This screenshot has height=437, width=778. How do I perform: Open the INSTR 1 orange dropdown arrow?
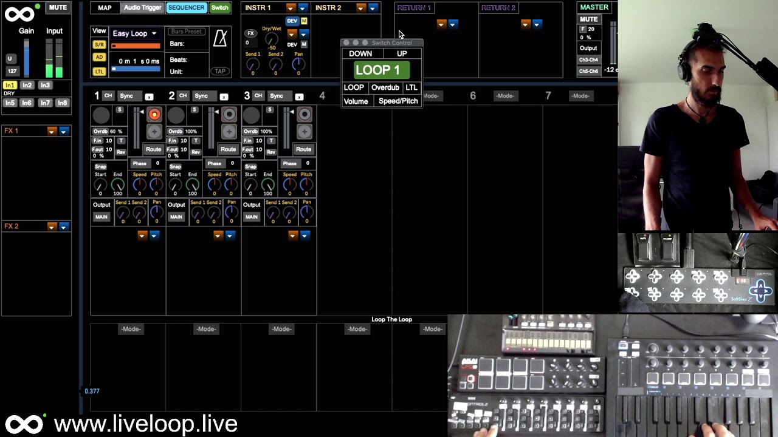291,8
